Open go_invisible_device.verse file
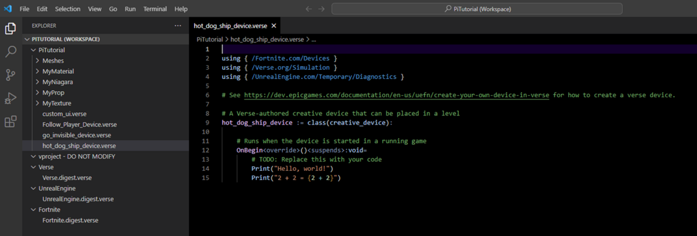The height and width of the screenshot is (236, 697). [106, 135]
